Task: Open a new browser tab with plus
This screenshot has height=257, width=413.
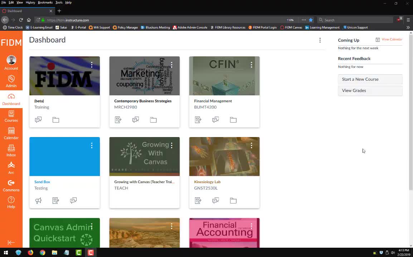Action: pos(59,11)
